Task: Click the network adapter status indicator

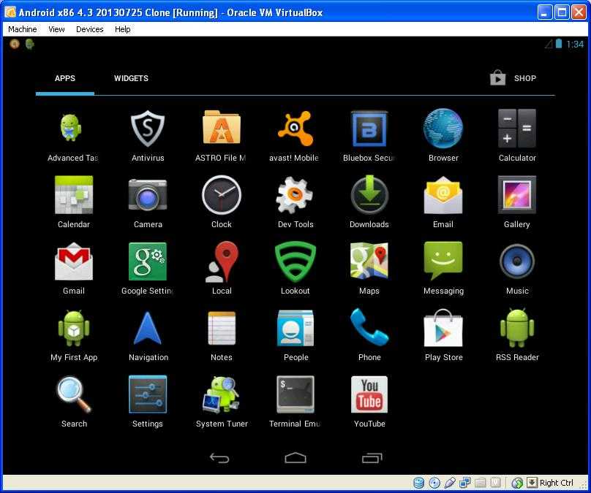Action: (x=465, y=483)
